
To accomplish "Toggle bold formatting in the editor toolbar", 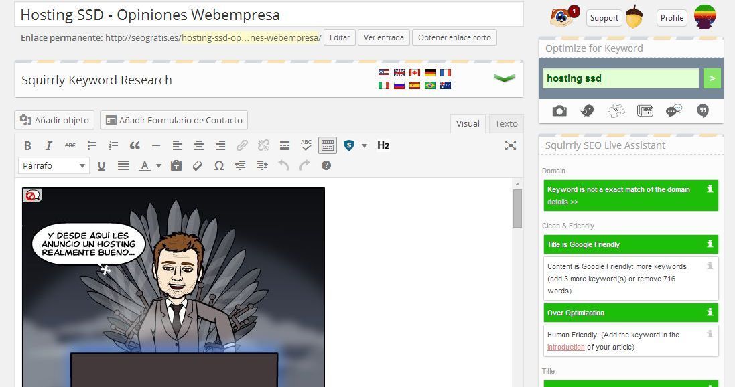I will (x=27, y=146).
